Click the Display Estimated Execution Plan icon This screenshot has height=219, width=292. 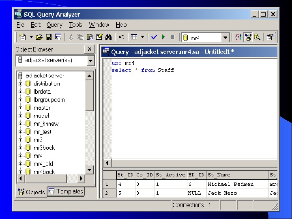tap(238, 37)
